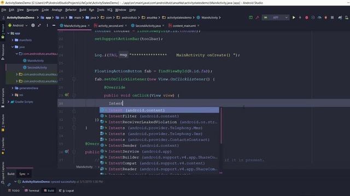
Task: Click the pin icon in Build panel
Action: tap(9, 185)
